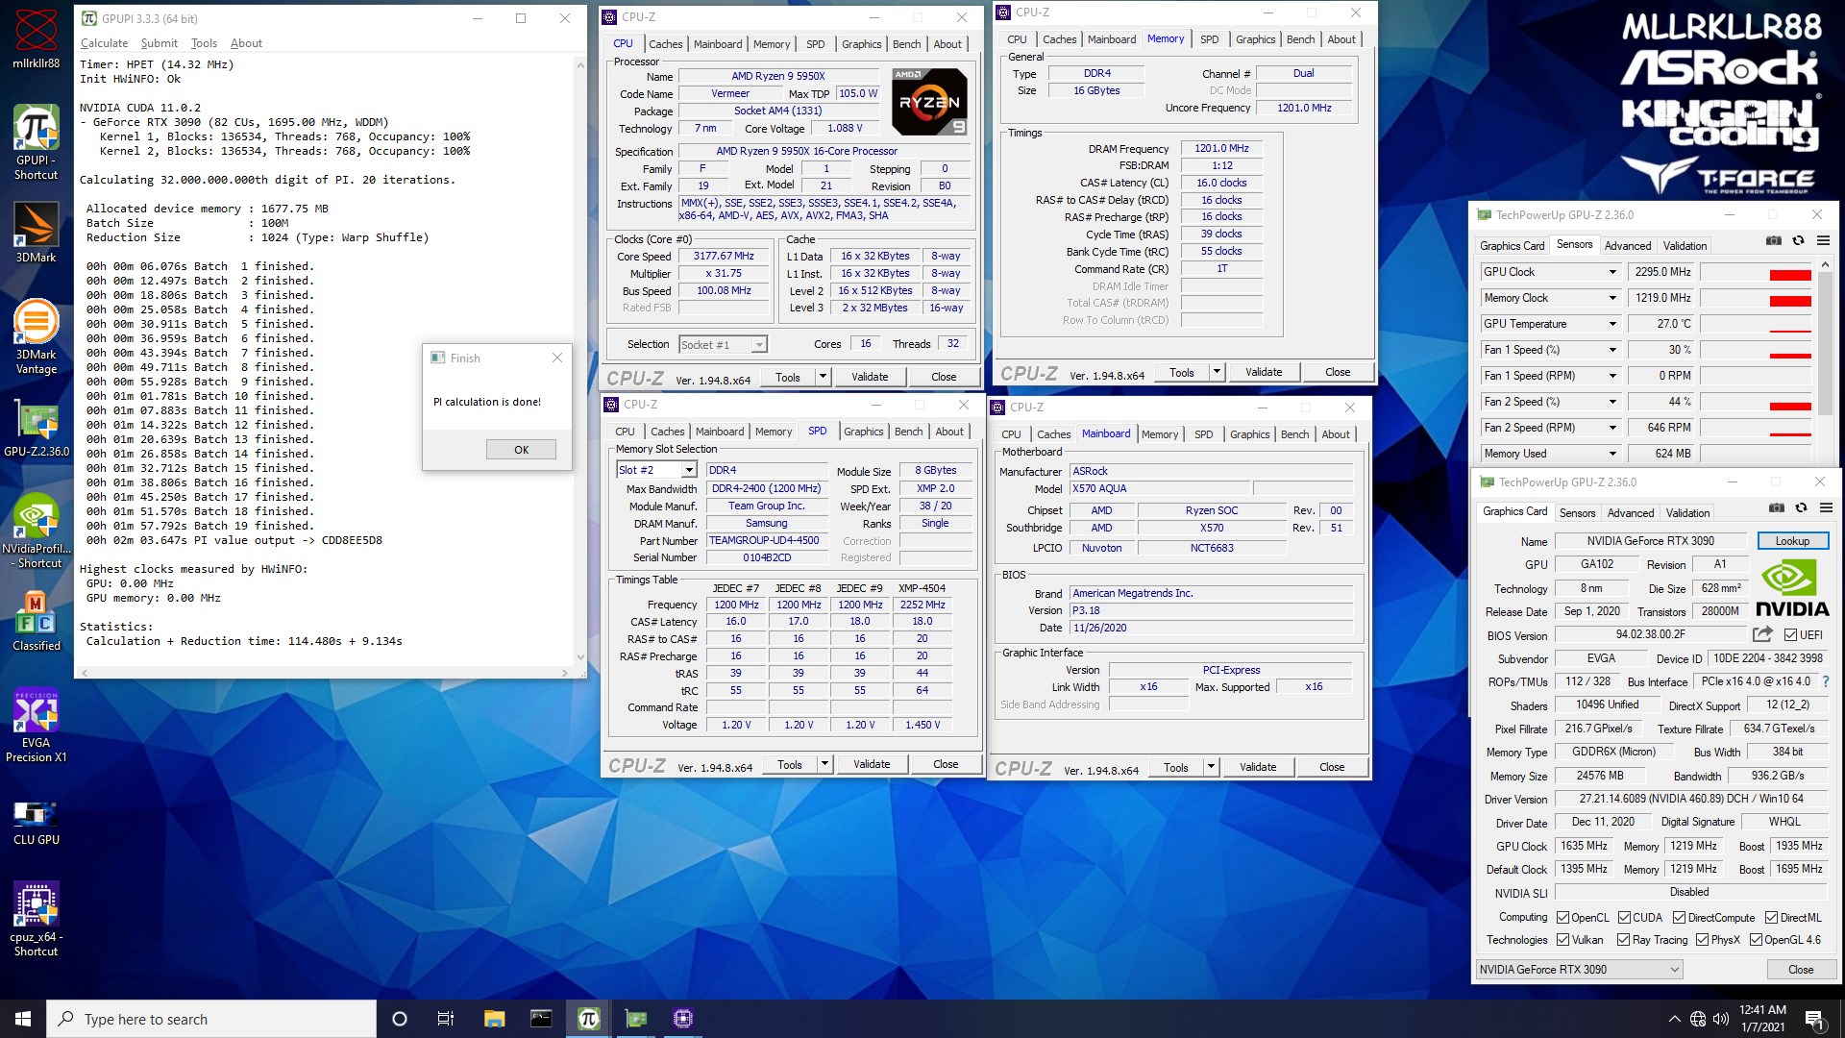Switch to CPU-Z taskbar button

pyautogui.click(x=682, y=1019)
